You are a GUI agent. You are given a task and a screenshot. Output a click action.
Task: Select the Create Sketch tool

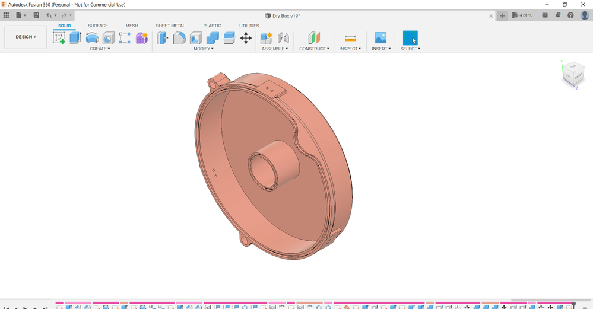[x=59, y=38]
